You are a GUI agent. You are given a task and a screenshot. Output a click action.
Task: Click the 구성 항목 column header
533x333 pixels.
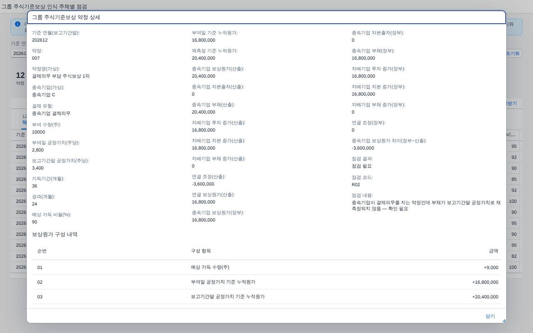point(201,251)
